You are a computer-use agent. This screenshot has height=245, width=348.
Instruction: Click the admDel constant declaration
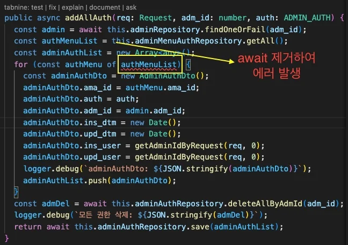(55, 204)
